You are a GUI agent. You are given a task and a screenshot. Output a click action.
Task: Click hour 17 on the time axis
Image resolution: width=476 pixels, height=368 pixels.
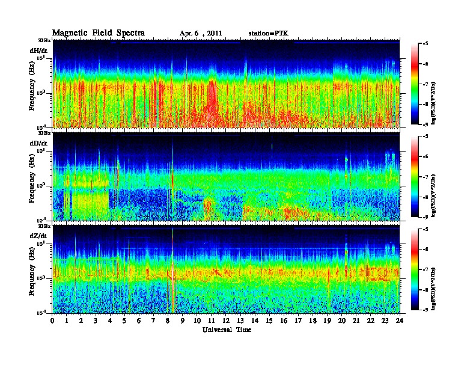(299, 320)
